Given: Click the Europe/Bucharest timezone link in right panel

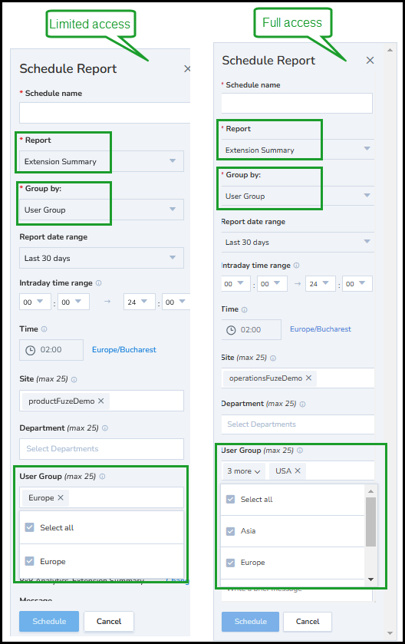Looking at the screenshot, I should click(321, 329).
